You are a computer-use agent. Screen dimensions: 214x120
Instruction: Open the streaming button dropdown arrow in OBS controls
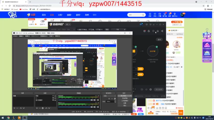(x=131, y=96)
